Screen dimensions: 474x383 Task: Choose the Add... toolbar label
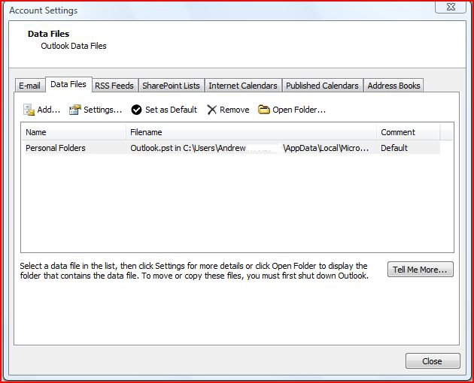(49, 110)
